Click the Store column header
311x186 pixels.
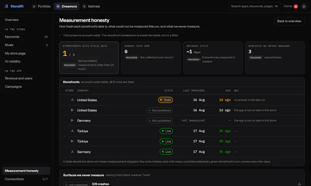point(70,90)
